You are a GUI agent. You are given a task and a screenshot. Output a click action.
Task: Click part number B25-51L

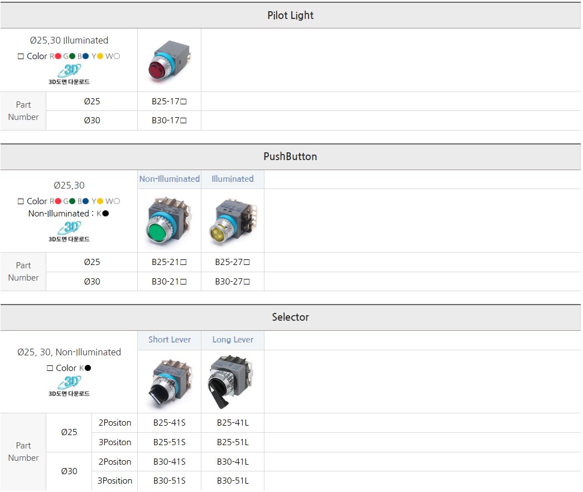(233, 442)
